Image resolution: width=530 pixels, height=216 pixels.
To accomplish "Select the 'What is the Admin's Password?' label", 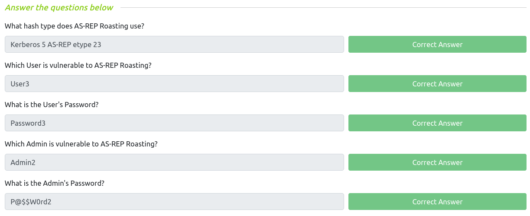I will coord(55,183).
